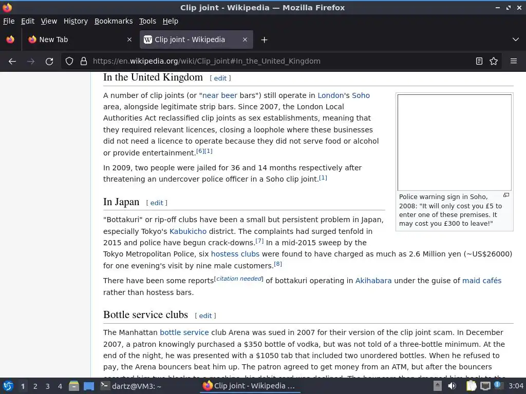This screenshot has width=526, height=394.
Task: Edit the In Japan section
Action: point(157,203)
